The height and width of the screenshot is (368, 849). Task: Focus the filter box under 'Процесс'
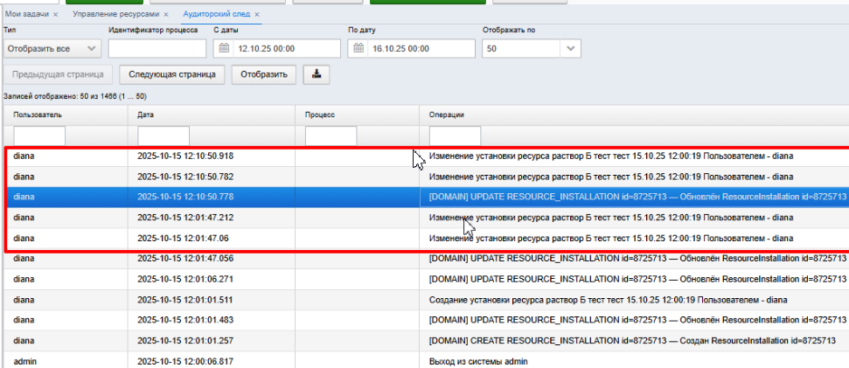pyautogui.click(x=331, y=135)
